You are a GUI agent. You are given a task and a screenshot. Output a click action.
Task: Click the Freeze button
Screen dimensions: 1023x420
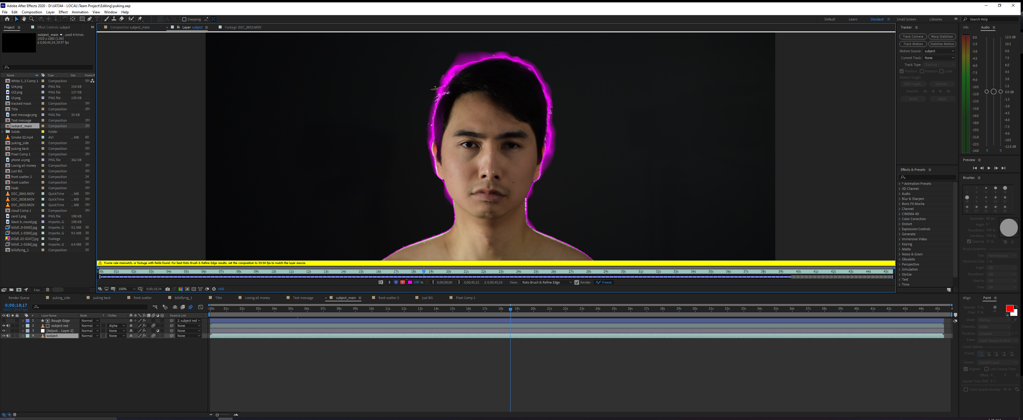[x=604, y=282]
